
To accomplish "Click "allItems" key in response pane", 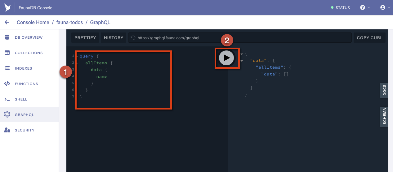I will point(269,67).
